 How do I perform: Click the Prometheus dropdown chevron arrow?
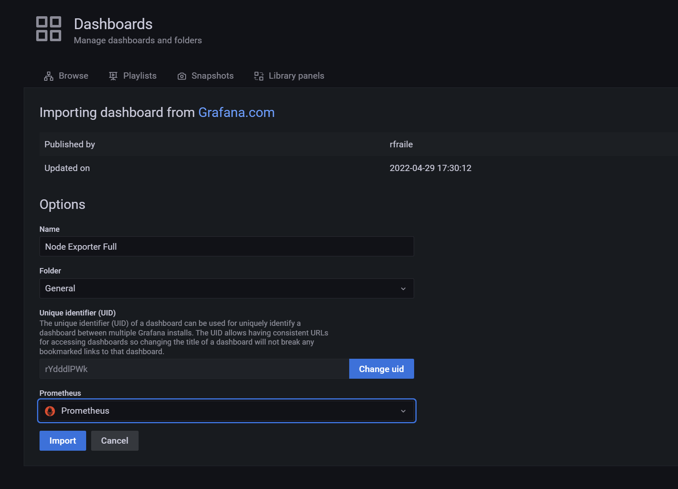403,411
